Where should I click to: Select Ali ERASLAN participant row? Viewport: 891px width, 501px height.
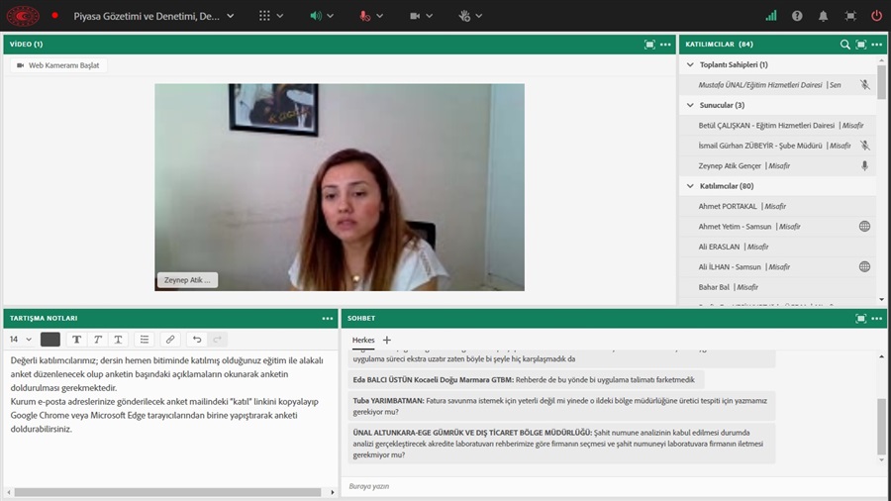coord(777,247)
